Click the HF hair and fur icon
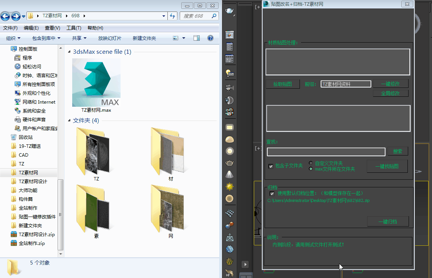Image resolution: width=432 pixels, height=278 pixels. click(230, 273)
